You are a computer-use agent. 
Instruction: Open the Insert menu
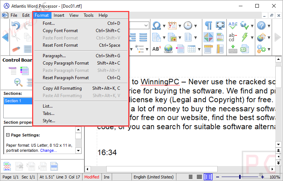click(59, 15)
